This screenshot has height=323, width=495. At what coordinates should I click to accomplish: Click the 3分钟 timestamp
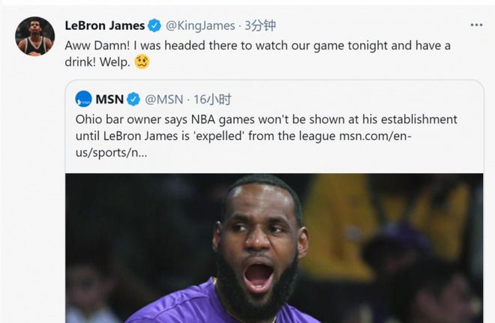(x=261, y=25)
